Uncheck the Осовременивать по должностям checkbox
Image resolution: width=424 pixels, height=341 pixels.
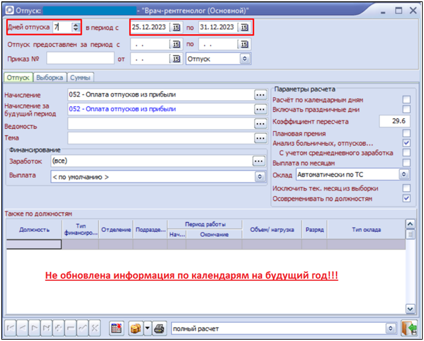(x=406, y=199)
